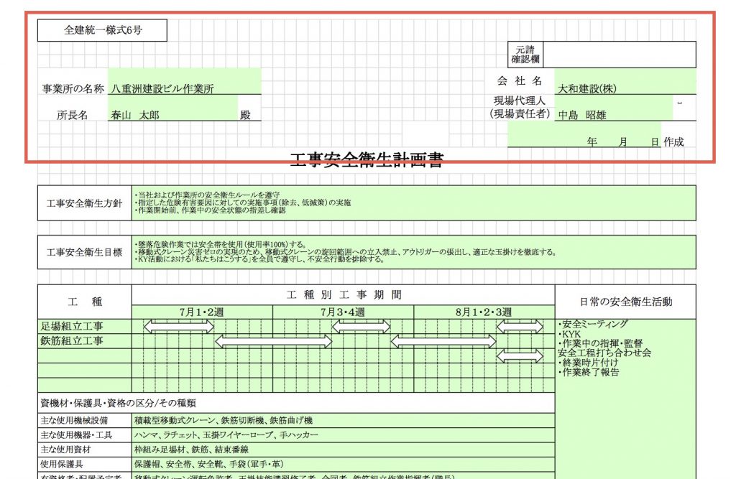Image resolution: width=736 pixels, height=479 pixels.
Task: Select the 鉄筋組立工事 work type cell
Action: pyautogui.click(x=85, y=341)
